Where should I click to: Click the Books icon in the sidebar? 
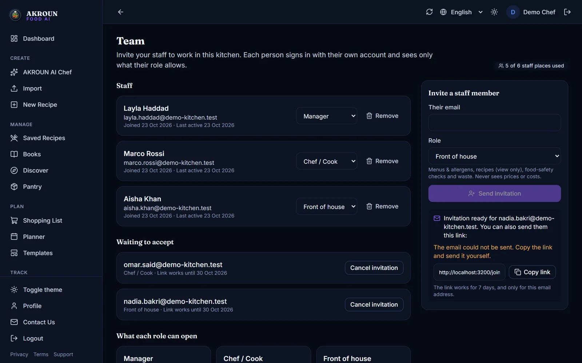tap(14, 154)
